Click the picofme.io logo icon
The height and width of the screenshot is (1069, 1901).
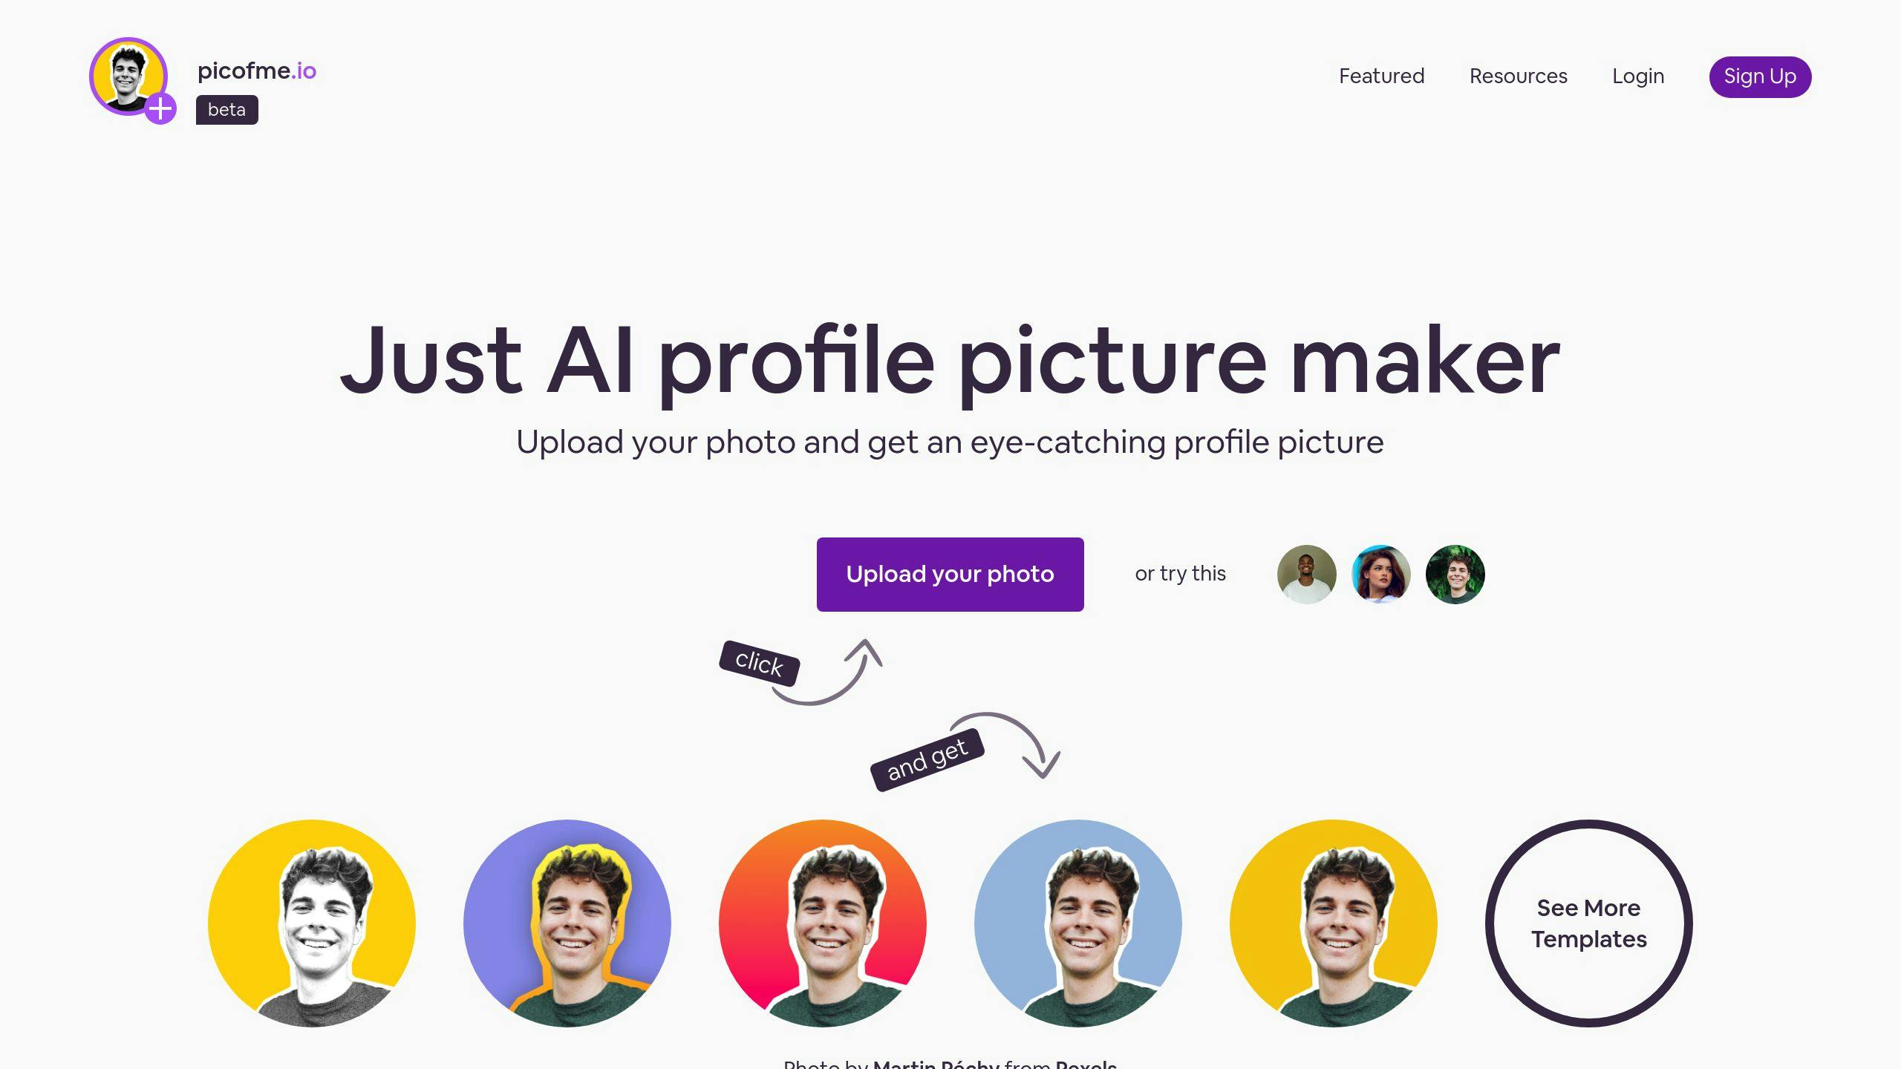click(129, 76)
